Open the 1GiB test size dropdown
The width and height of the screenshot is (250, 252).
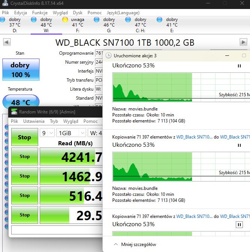pos(71,133)
